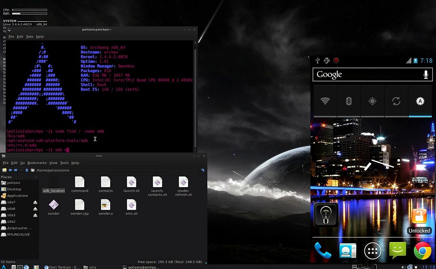The width and height of the screenshot is (436, 269).
Task: Open the Messaging app on the Android dock
Action: tap(397, 250)
